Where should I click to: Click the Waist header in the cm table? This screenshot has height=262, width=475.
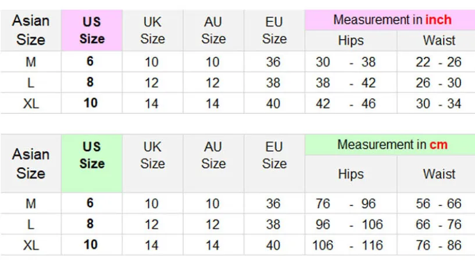point(439,174)
